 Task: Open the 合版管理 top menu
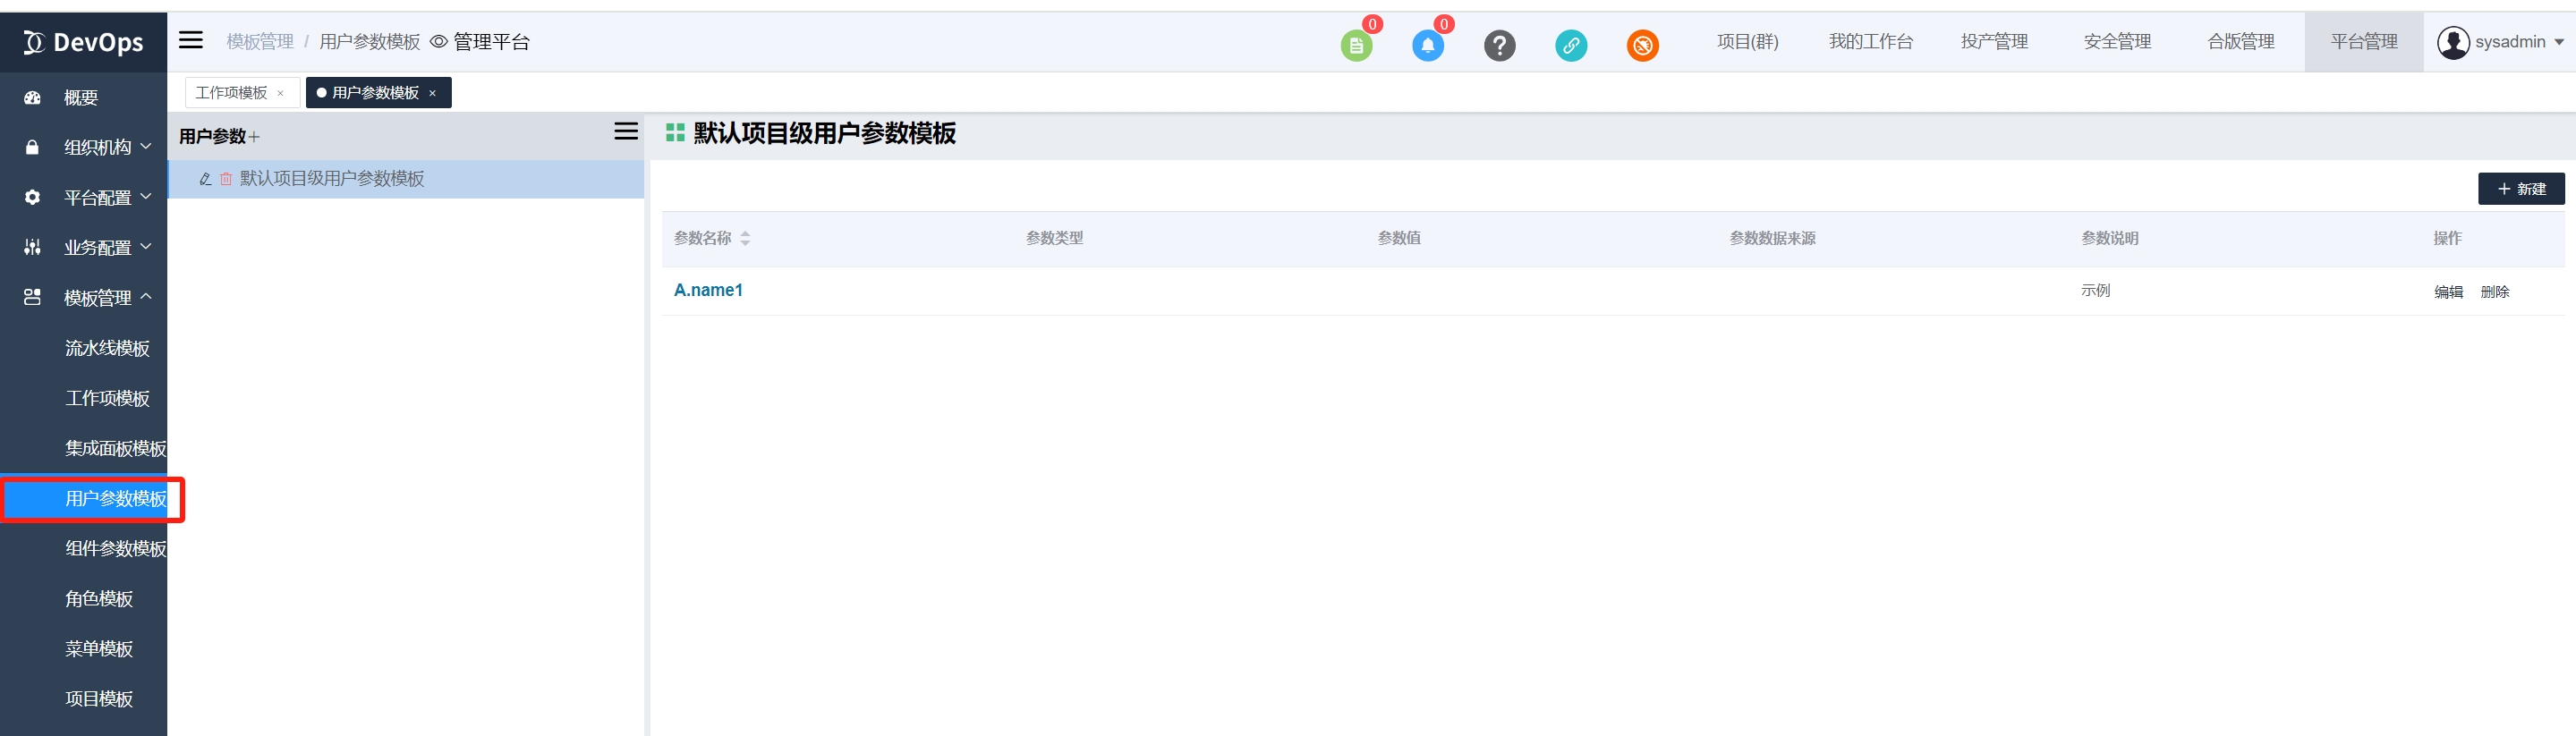click(2241, 42)
